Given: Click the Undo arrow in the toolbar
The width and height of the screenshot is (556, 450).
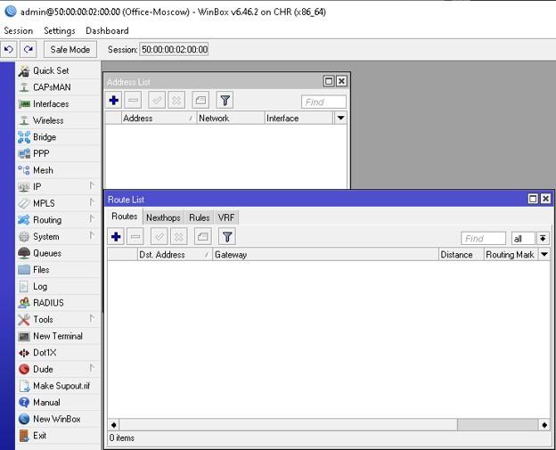Looking at the screenshot, I should (x=9, y=49).
